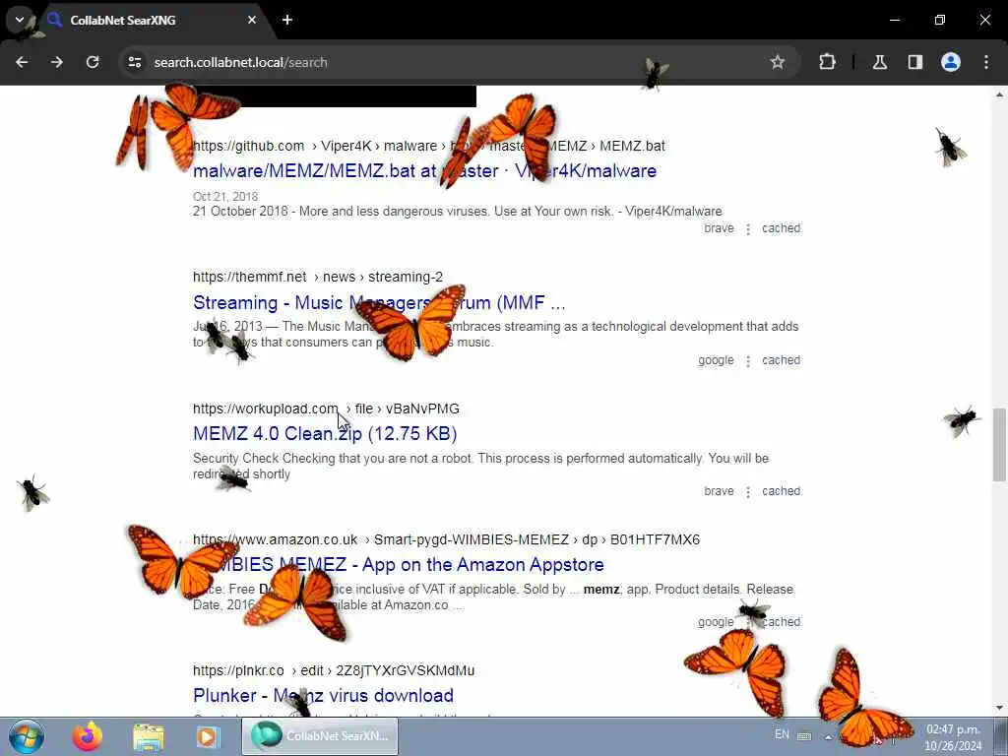The image size is (1008, 756).
Task: Open the taskbar clock and date
Action: click(x=953, y=737)
